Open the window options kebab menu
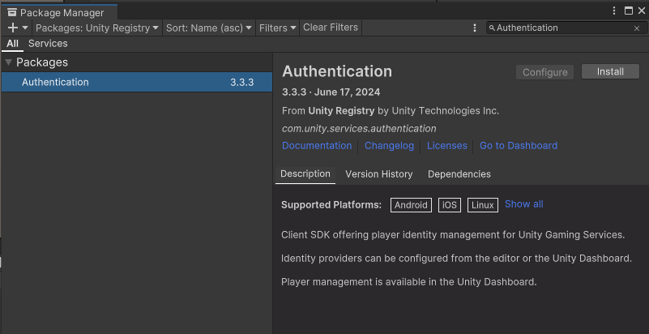The width and height of the screenshot is (649, 334). pyautogui.click(x=615, y=11)
